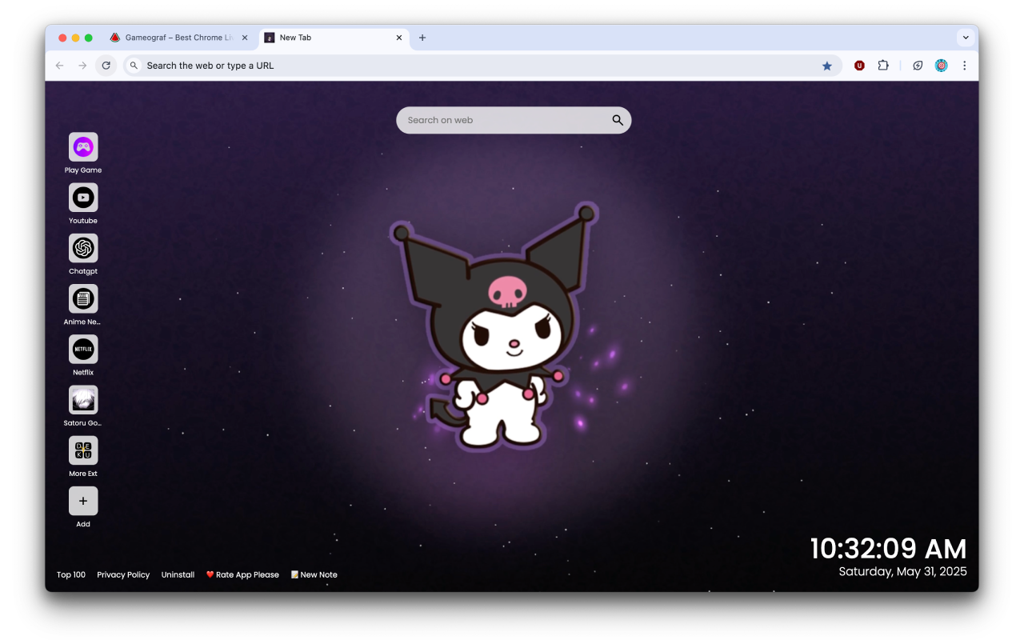Open the Chrome profile avatar
This screenshot has width=1024, height=640.
(x=942, y=66)
